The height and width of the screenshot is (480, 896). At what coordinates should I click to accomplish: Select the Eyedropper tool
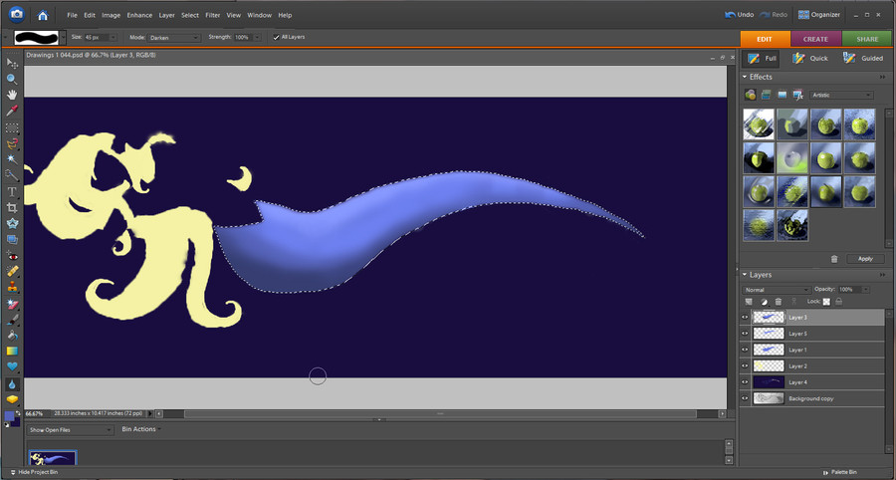coord(12,111)
